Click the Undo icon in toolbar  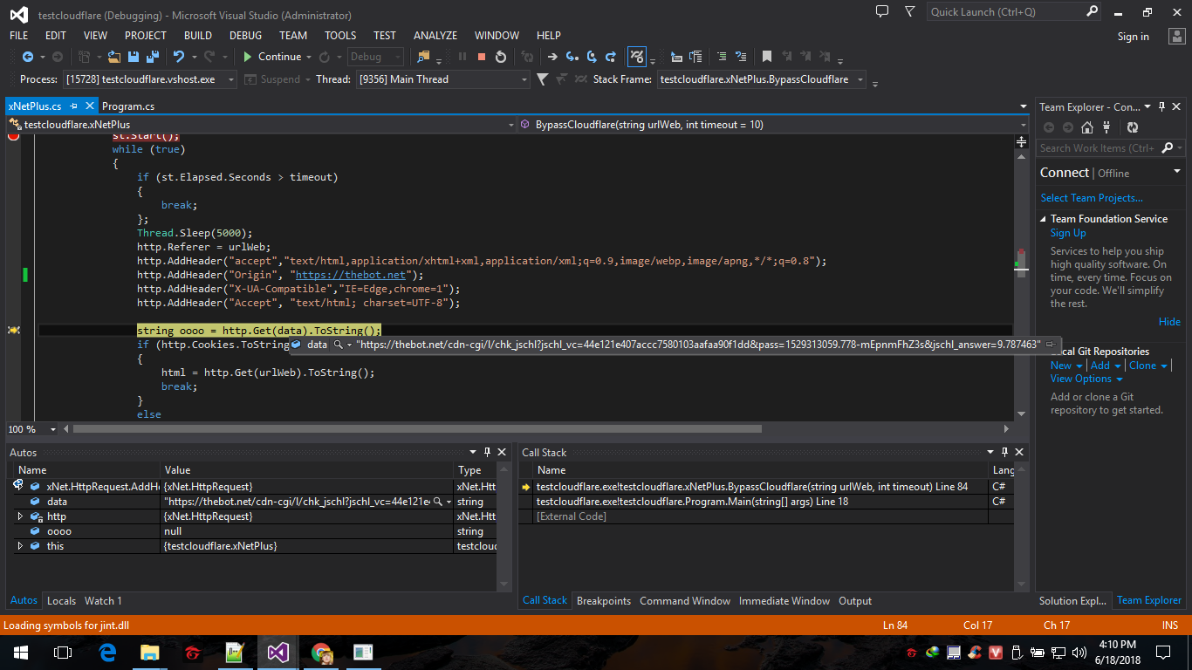pos(178,57)
